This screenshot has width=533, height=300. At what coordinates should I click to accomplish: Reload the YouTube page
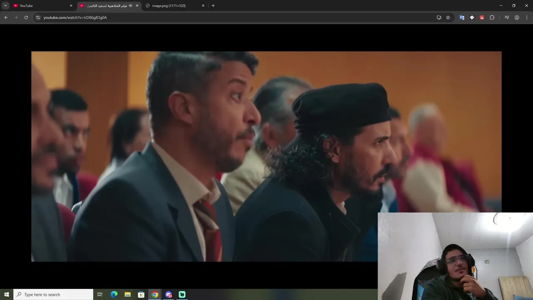26,17
